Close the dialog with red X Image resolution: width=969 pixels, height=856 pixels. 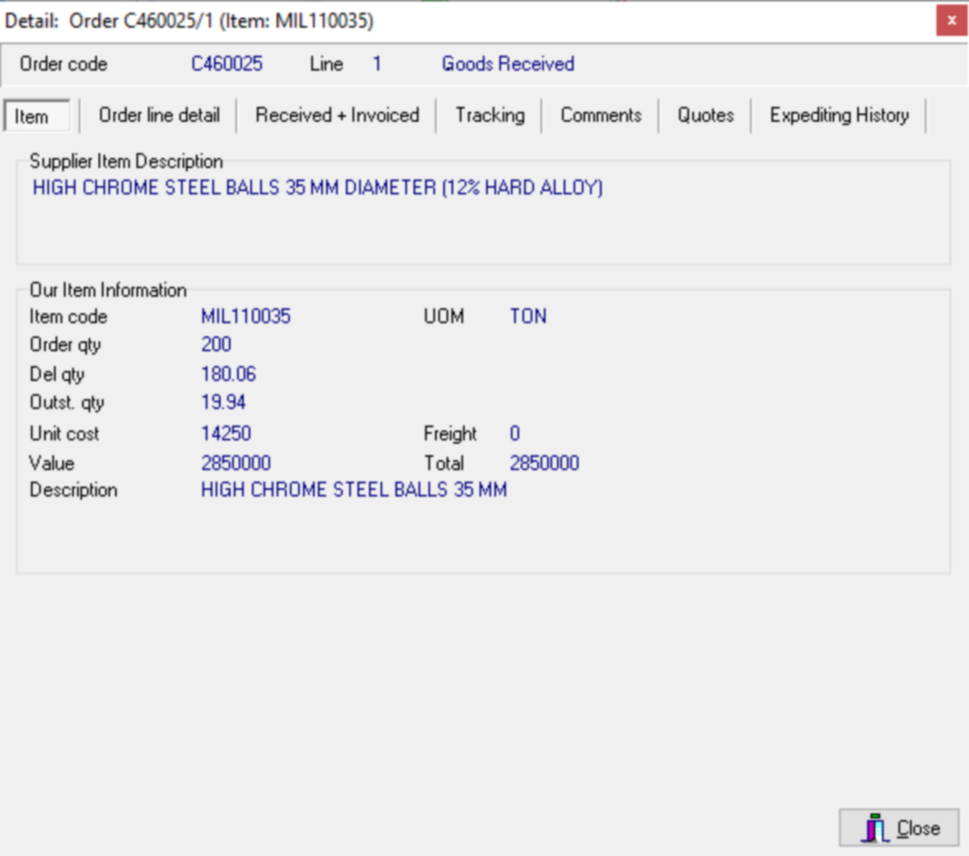pyautogui.click(x=952, y=21)
